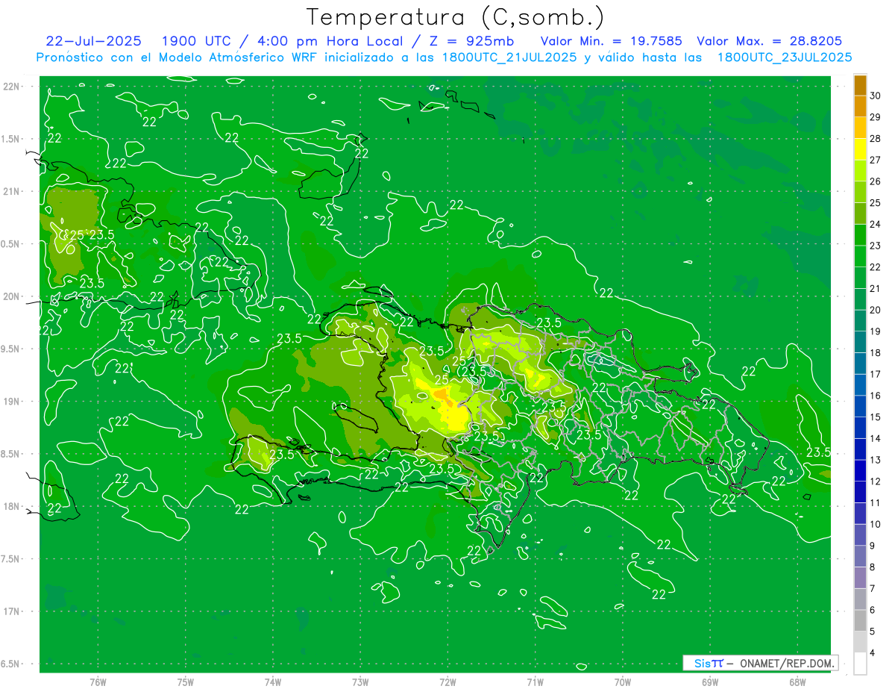Select the initialization time '1800UTC_21JUL2025'
This screenshot has height=692, width=895.
pos(506,57)
